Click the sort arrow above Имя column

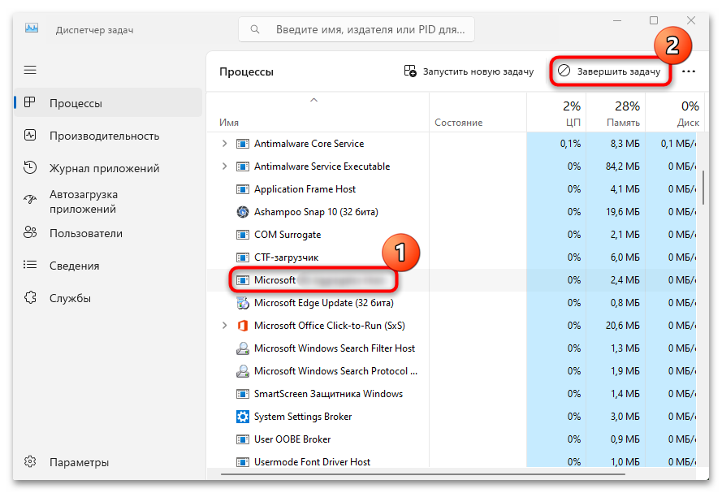pos(313,100)
